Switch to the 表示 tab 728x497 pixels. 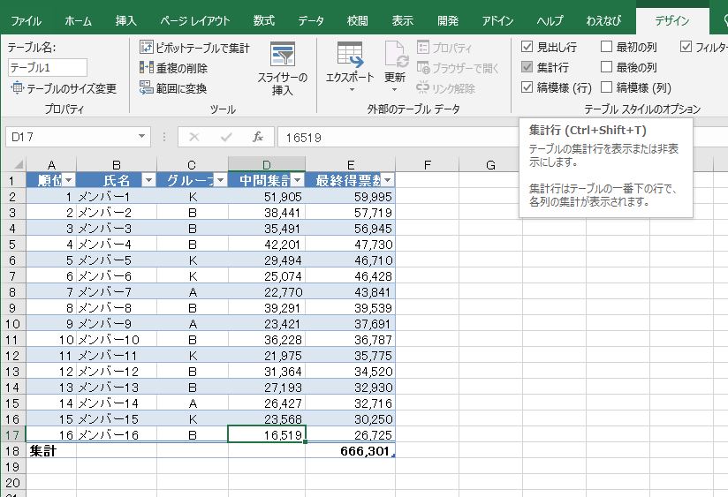(x=403, y=21)
